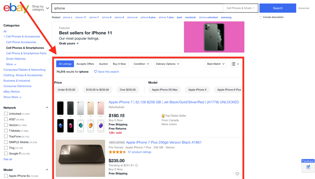Click the iphone unlocked related search
Viewport: 315px width, 179px height.
pos(208,17)
